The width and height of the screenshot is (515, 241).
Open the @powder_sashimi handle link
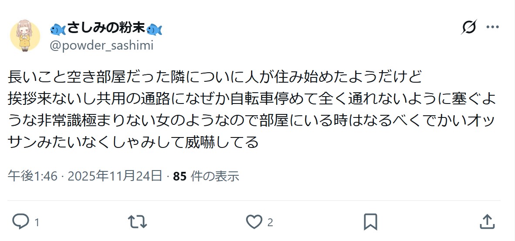102,45
